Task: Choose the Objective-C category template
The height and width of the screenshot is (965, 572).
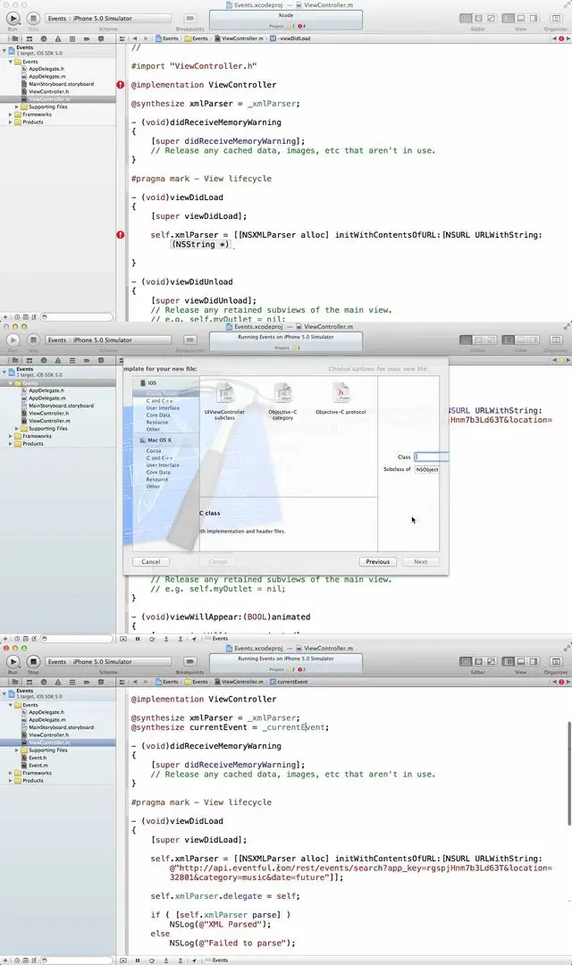Action: click(x=282, y=400)
